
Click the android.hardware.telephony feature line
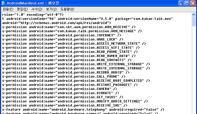point(83,109)
